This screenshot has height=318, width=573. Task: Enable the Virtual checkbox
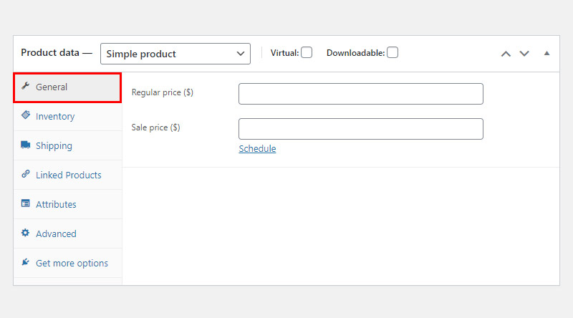307,52
